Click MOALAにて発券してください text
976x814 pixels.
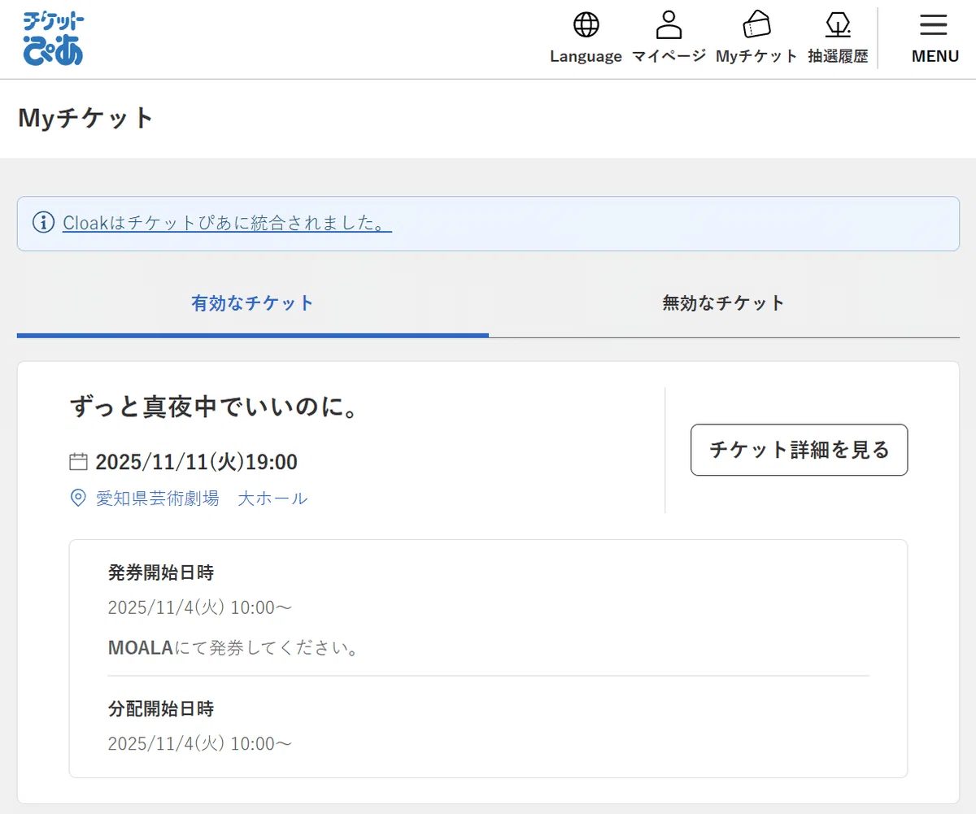233,648
